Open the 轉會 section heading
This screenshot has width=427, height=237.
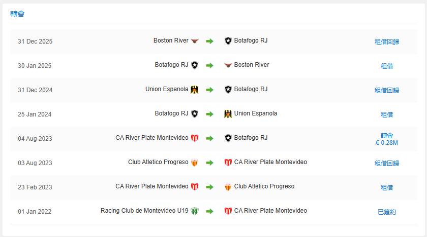tap(17, 14)
